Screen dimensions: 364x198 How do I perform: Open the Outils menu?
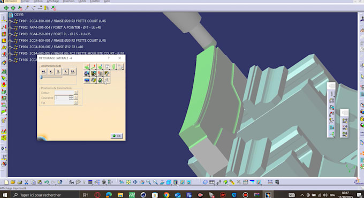[82, 1]
